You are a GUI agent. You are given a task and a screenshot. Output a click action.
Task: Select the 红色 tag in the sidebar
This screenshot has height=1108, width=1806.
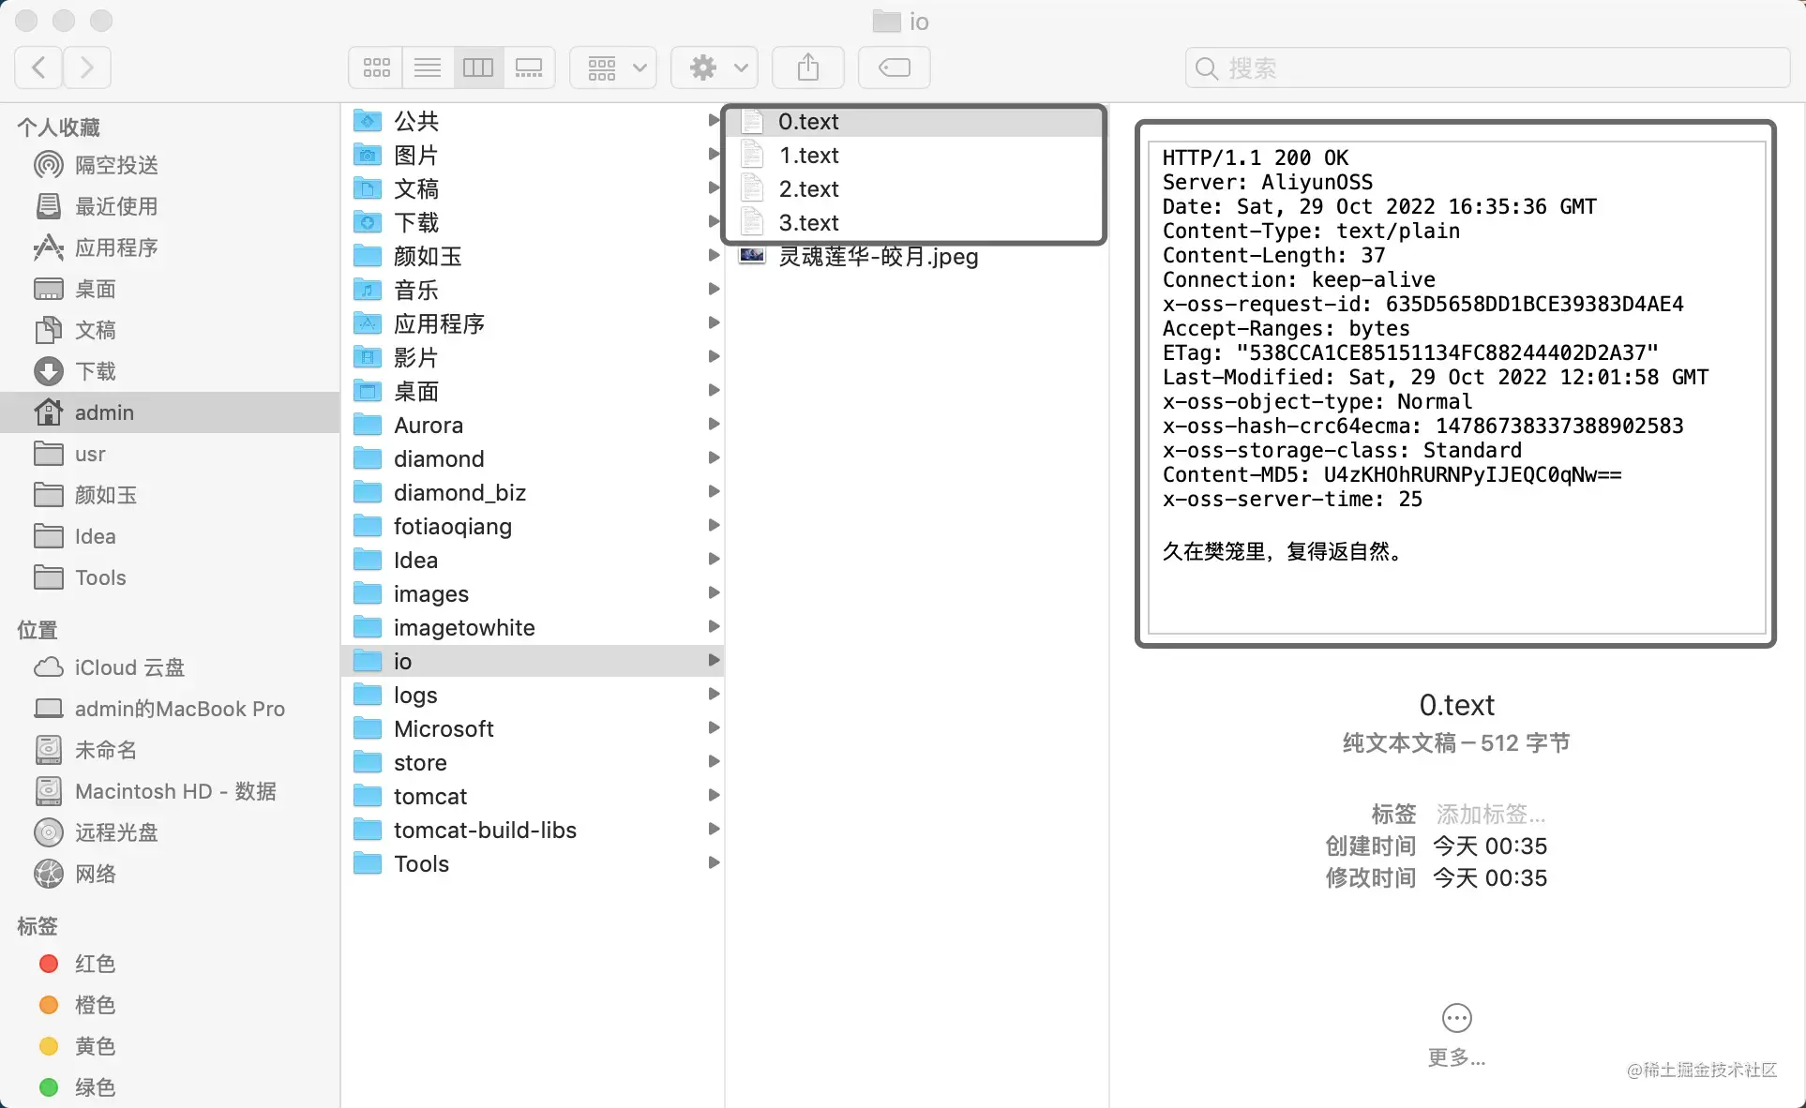coord(94,963)
